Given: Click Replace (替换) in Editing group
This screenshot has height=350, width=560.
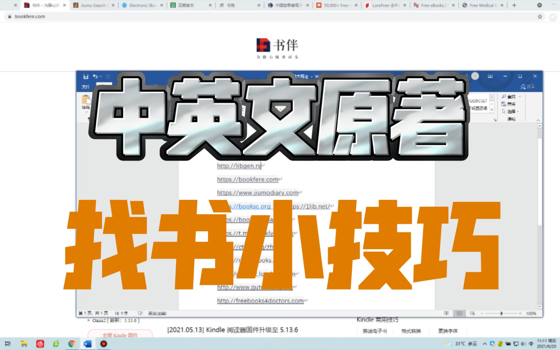Looking at the screenshot, I should pyautogui.click(x=508, y=104).
